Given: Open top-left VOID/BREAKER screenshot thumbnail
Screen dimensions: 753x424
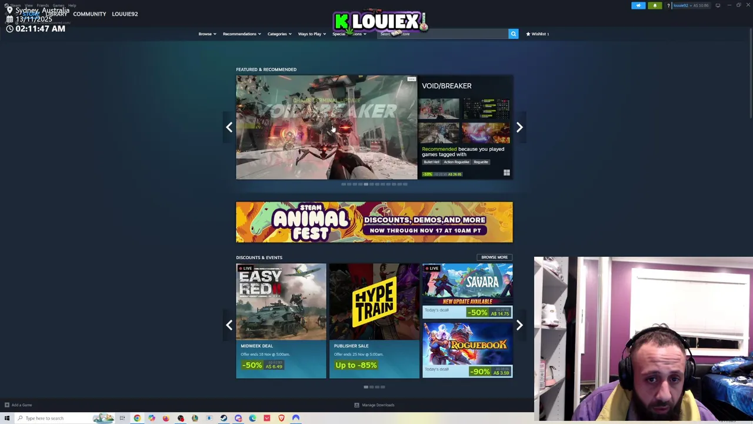Looking at the screenshot, I should click(x=439, y=108).
